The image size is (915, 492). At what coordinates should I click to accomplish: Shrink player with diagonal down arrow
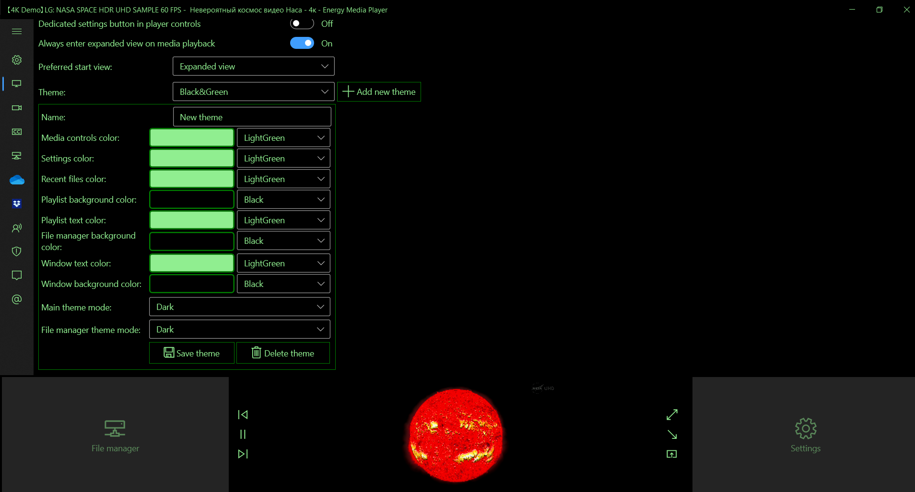(672, 435)
